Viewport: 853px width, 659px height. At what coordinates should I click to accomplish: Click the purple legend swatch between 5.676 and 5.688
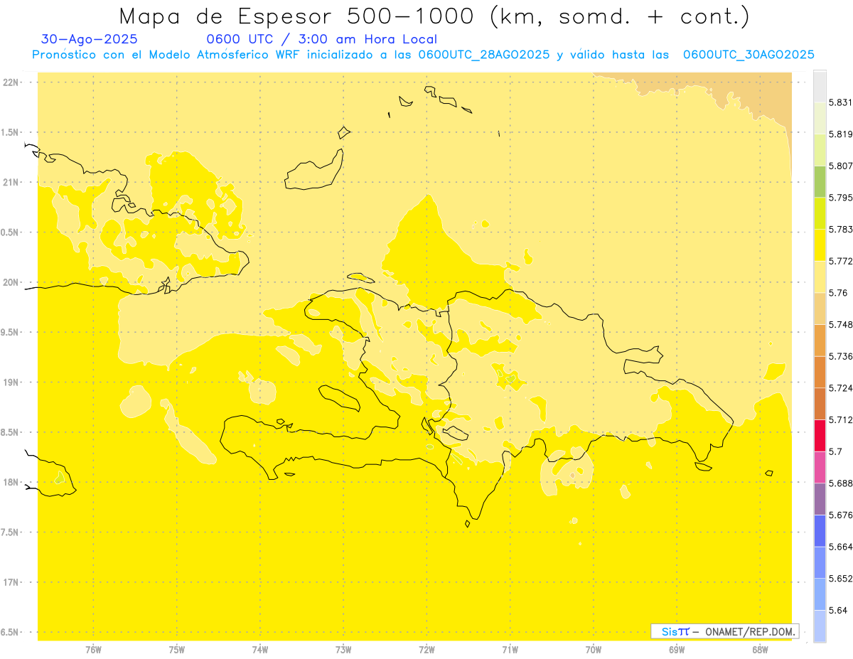coord(820,499)
